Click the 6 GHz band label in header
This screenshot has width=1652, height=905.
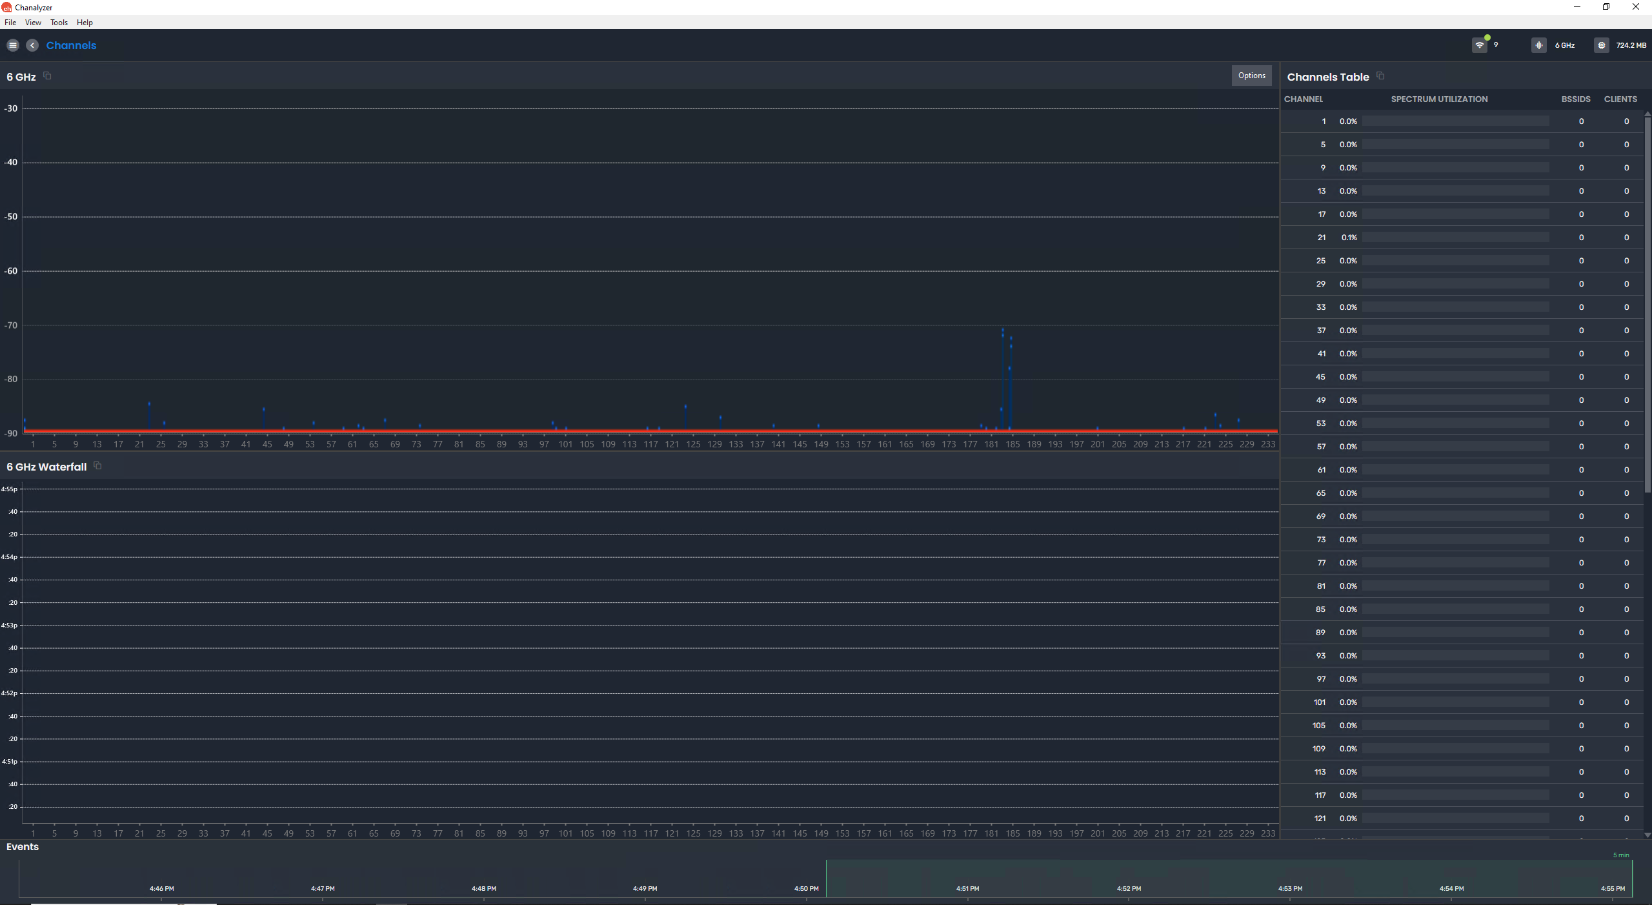click(1564, 45)
